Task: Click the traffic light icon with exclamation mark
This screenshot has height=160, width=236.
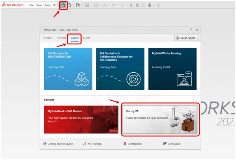Action: pyautogui.click(x=137, y=5)
